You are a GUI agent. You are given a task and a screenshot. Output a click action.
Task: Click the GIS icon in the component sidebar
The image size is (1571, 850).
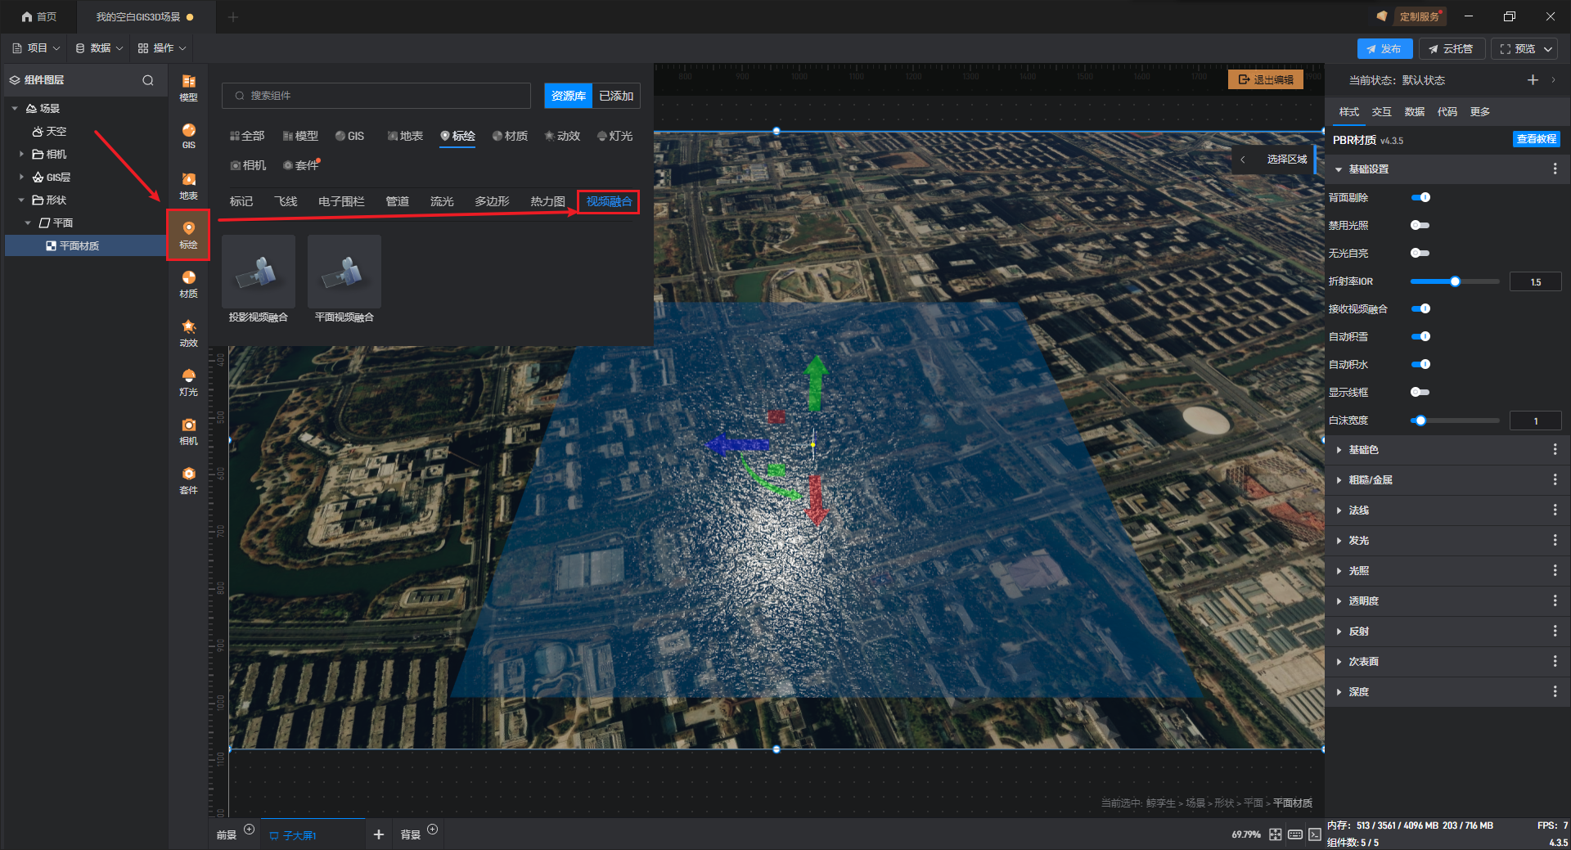click(x=188, y=135)
